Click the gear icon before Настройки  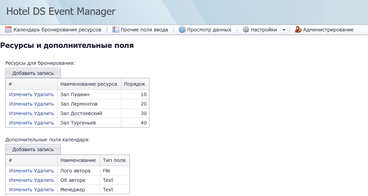click(246, 30)
